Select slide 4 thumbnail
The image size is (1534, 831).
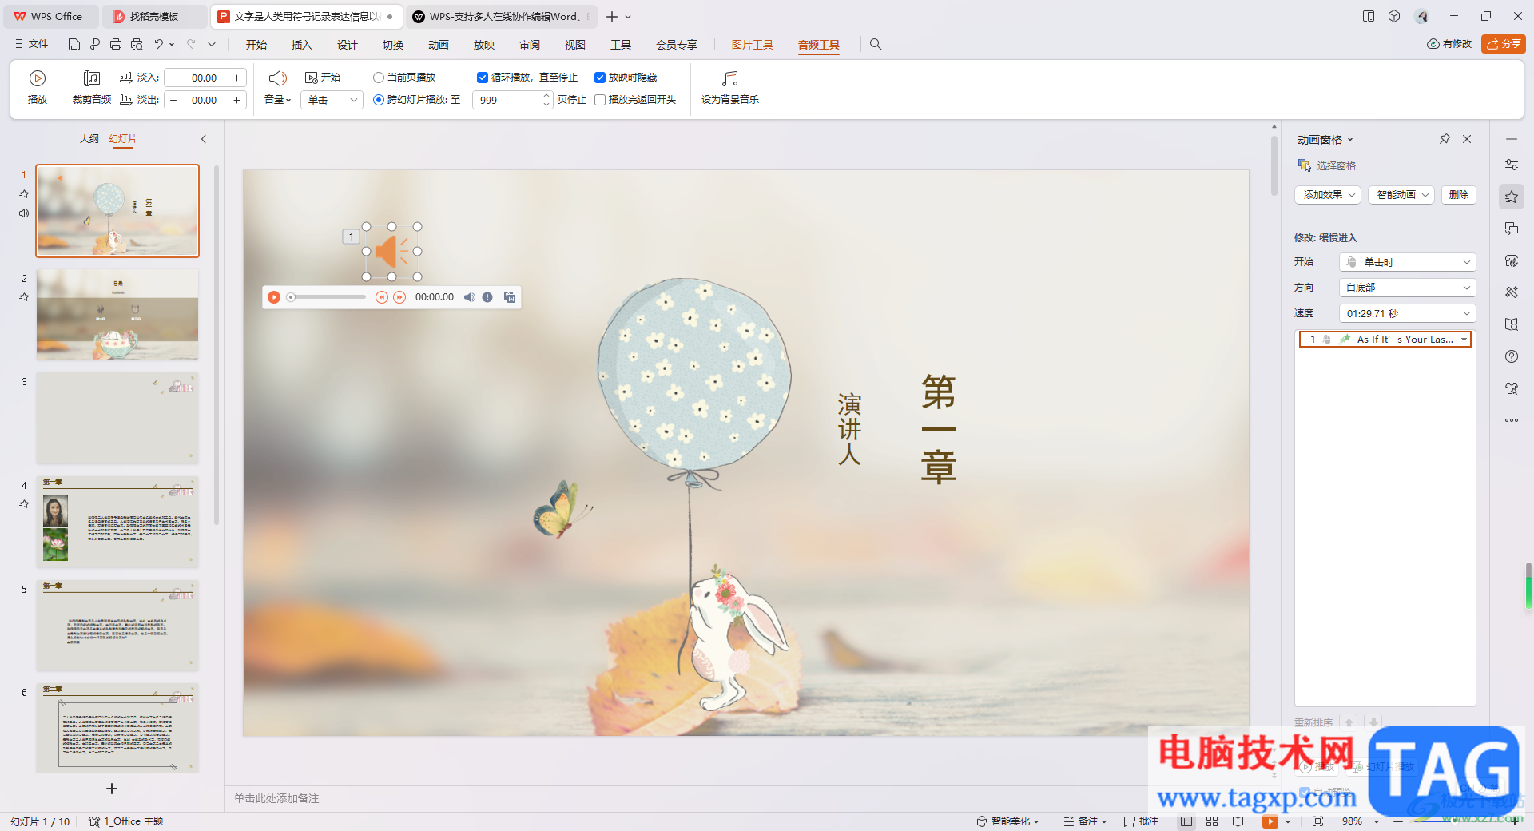117,522
